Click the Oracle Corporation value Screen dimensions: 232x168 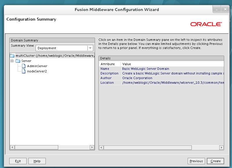coord(137,78)
